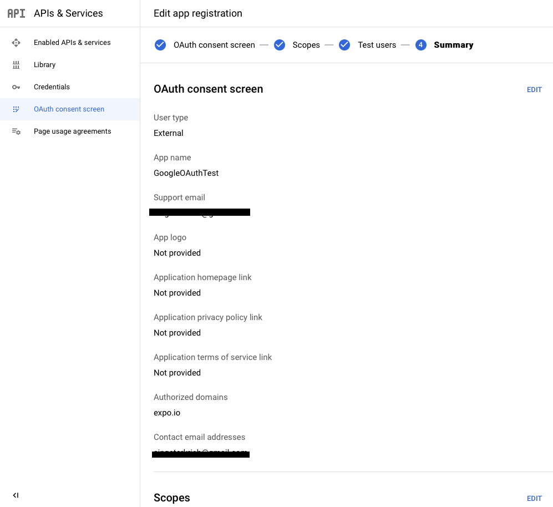This screenshot has height=507, width=553.
Task: Edit the OAuth consent screen section
Action: [534, 90]
